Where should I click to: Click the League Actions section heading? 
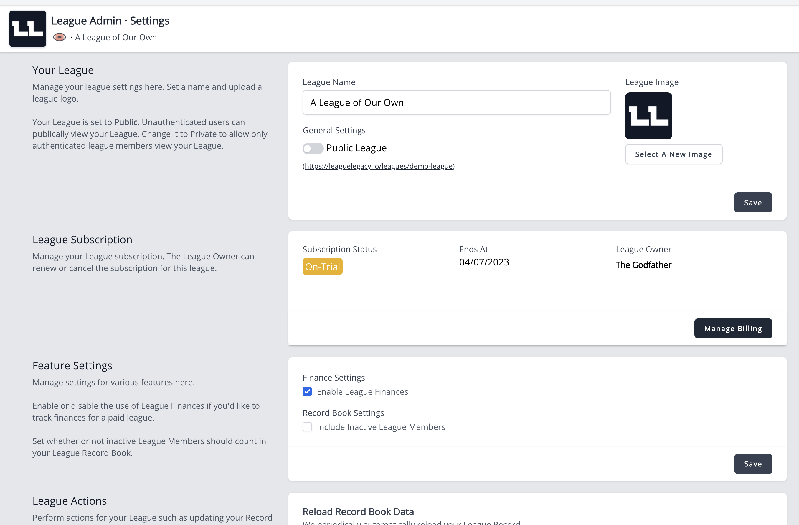tap(70, 501)
